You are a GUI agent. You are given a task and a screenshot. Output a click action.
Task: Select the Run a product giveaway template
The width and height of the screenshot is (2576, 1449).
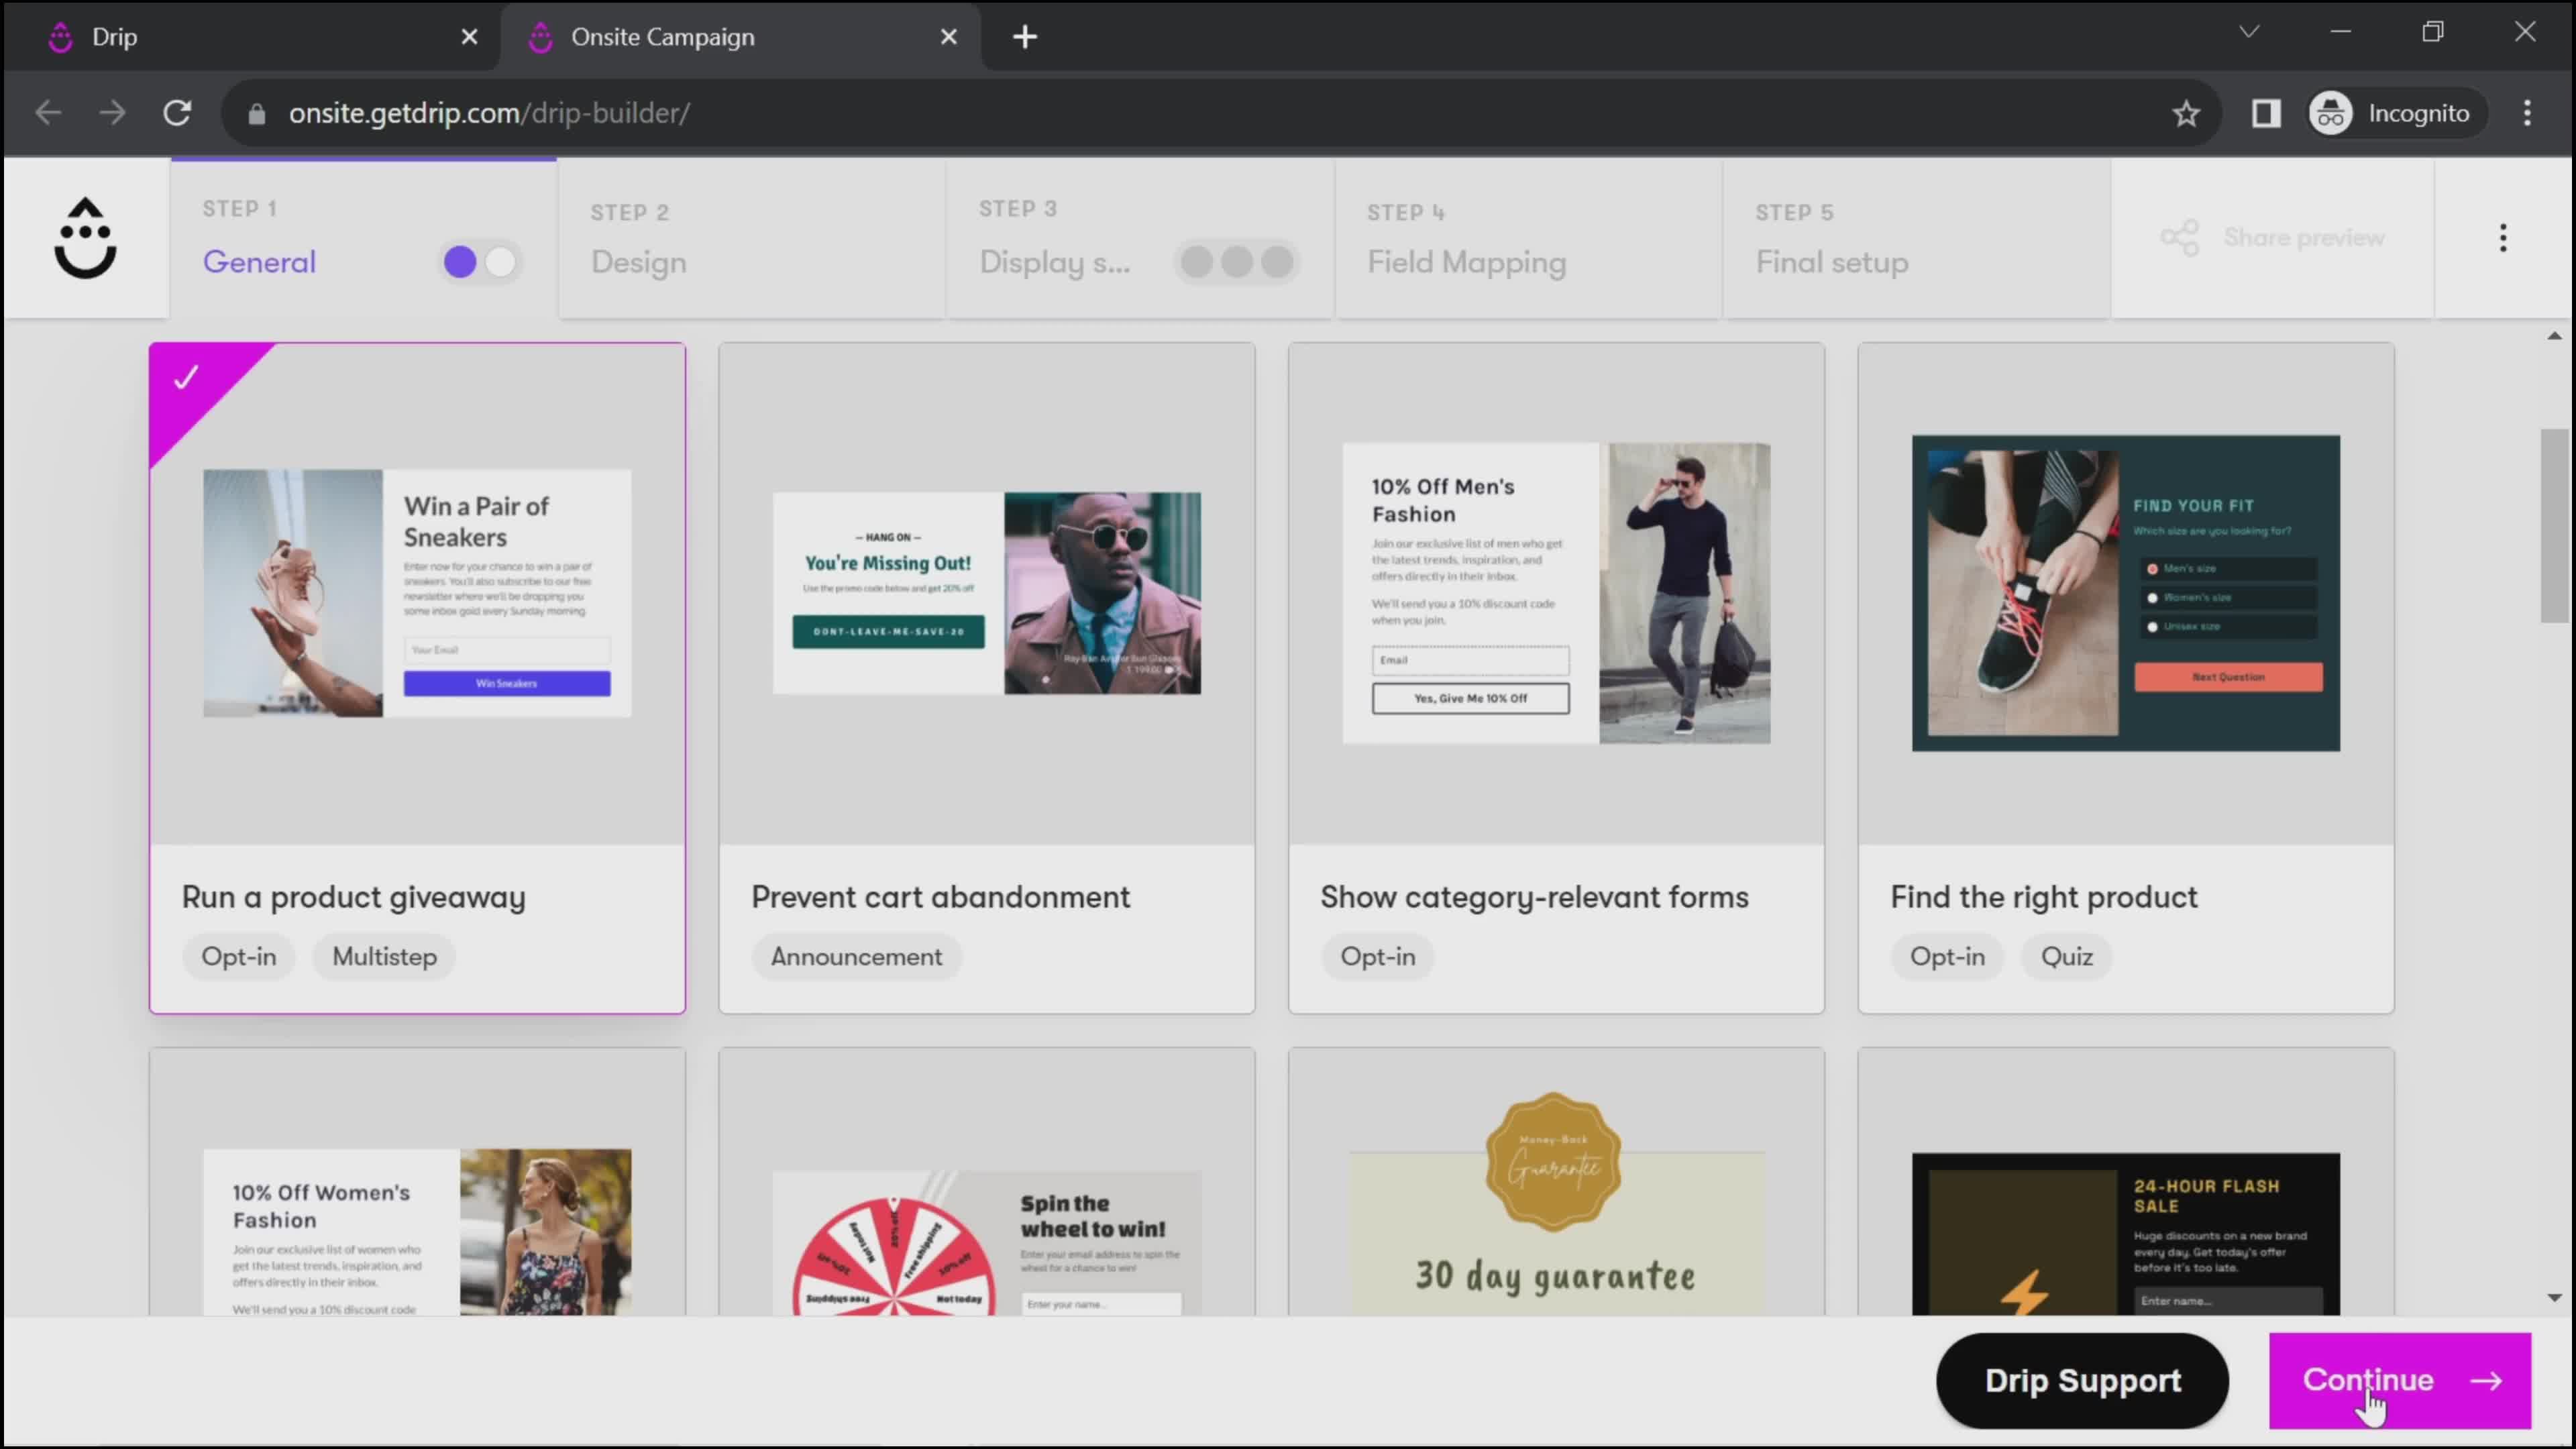[x=417, y=678]
